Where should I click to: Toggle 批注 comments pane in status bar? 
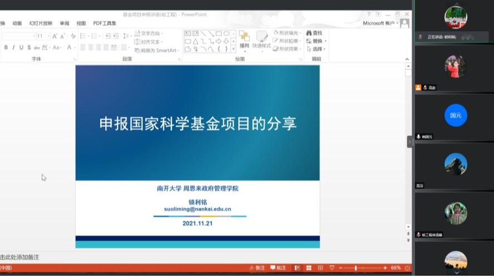278,268
